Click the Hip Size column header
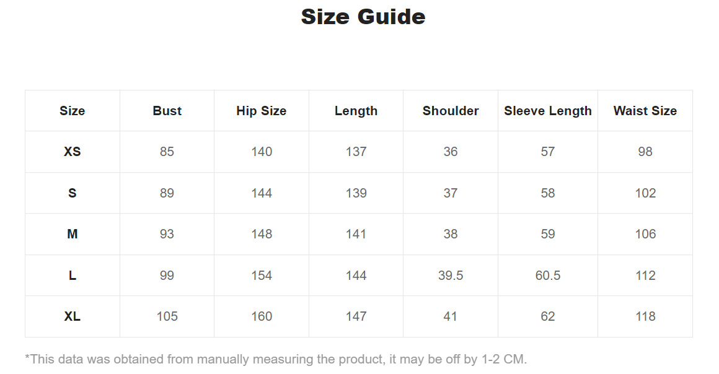This screenshot has width=719, height=374. [x=261, y=111]
